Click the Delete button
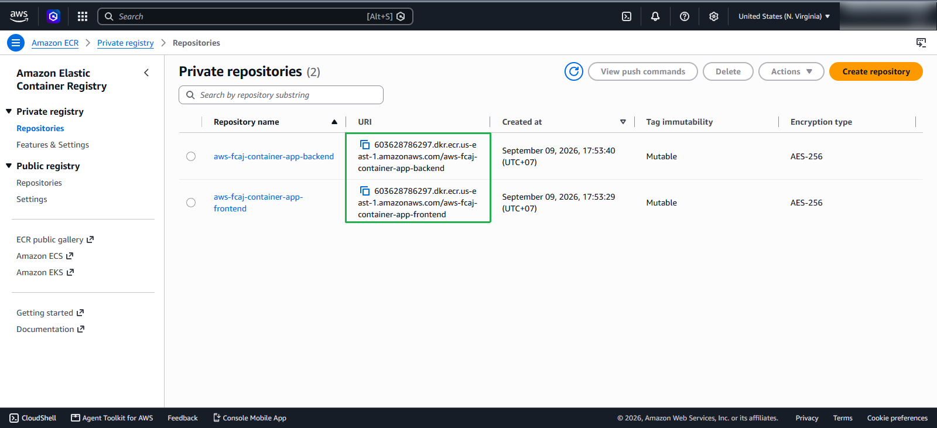This screenshot has height=428, width=937. tap(728, 71)
